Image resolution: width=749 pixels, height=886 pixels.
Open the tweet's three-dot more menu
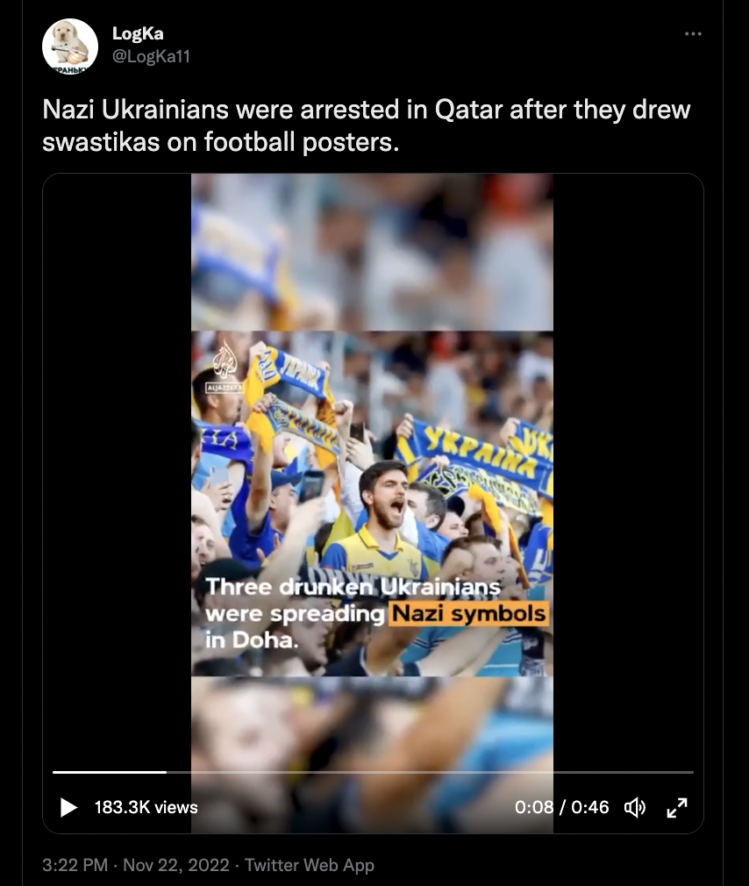tap(693, 34)
